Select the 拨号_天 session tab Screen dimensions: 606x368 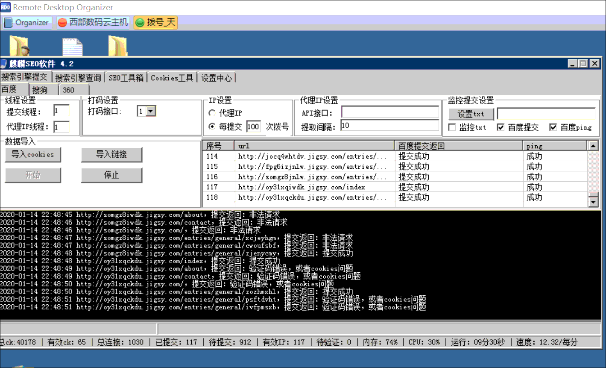pos(155,23)
